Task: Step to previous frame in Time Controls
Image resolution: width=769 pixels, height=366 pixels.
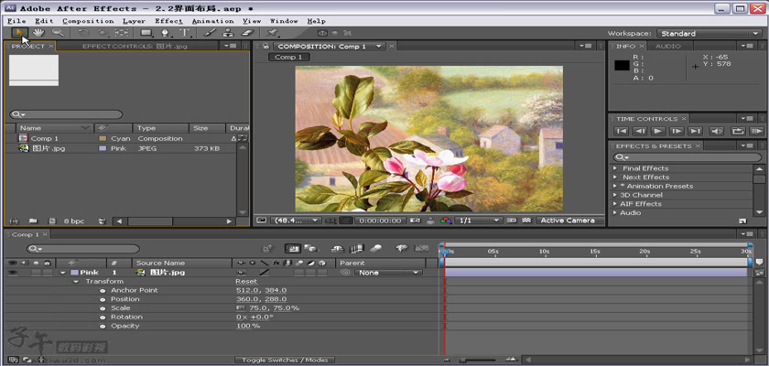Action: [640, 131]
